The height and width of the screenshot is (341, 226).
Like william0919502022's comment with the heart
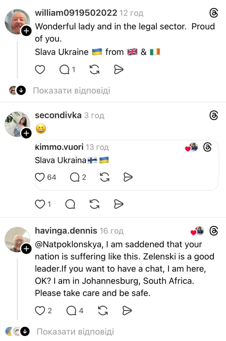pyautogui.click(x=40, y=70)
